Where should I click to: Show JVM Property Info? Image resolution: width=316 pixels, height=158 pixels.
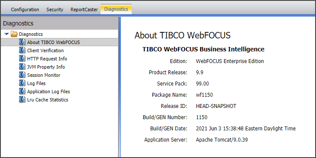pyautogui.click(x=46, y=67)
